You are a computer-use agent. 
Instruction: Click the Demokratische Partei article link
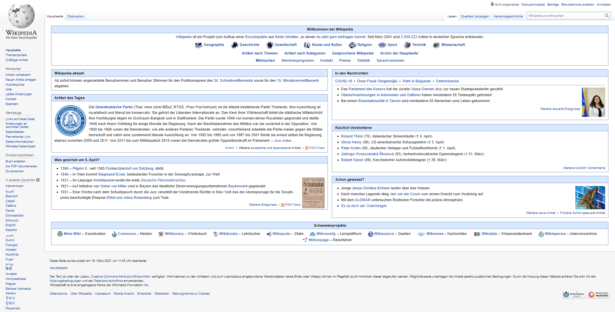[x=114, y=107]
